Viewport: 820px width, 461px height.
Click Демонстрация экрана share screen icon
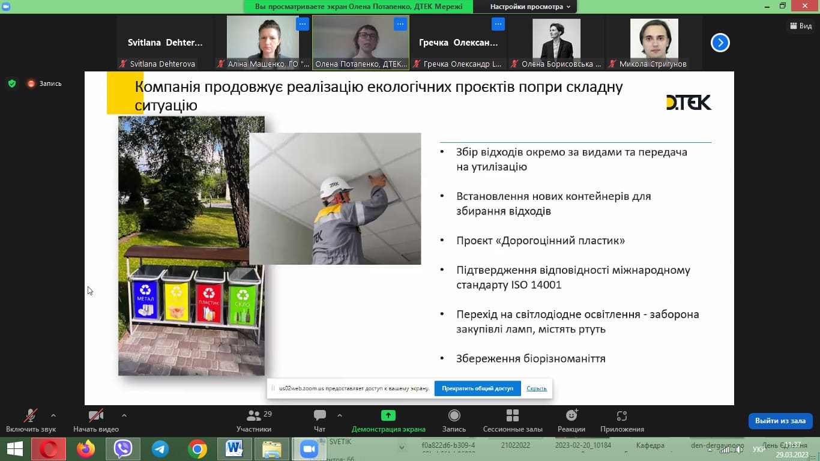pos(388,415)
